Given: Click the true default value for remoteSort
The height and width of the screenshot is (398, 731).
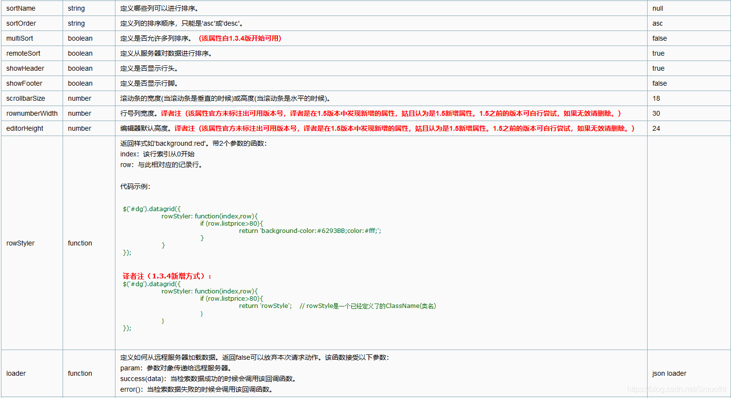Looking at the screenshot, I should 658,53.
